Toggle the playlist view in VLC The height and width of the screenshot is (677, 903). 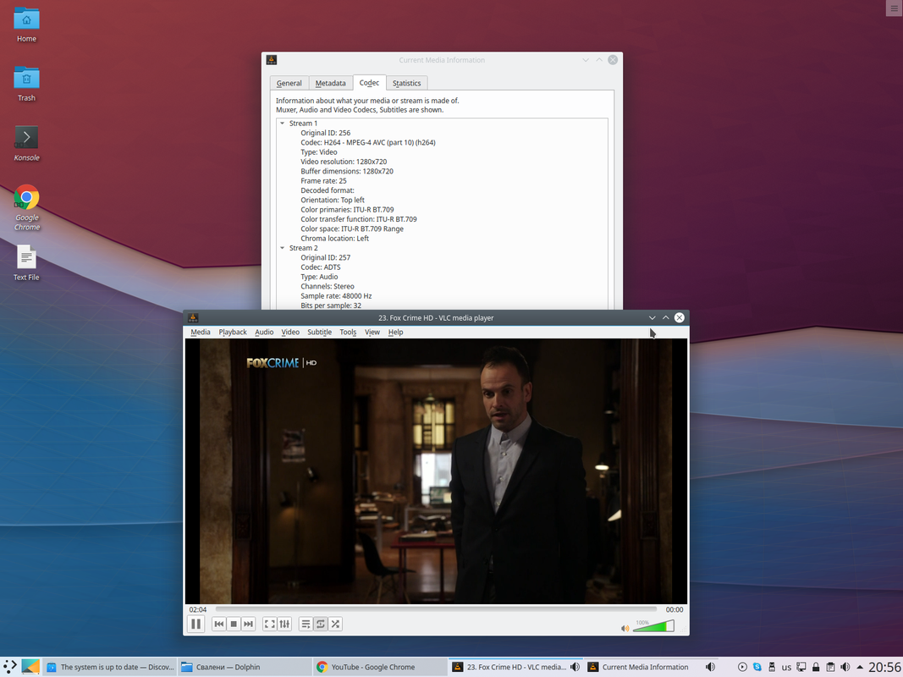(x=306, y=624)
